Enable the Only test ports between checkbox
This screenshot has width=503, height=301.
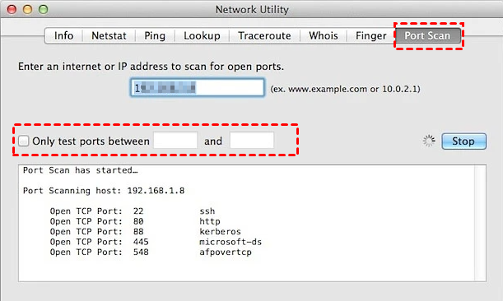click(x=23, y=141)
